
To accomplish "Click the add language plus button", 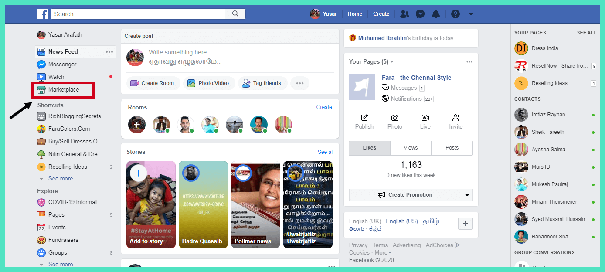I will [x=466, y=224].
